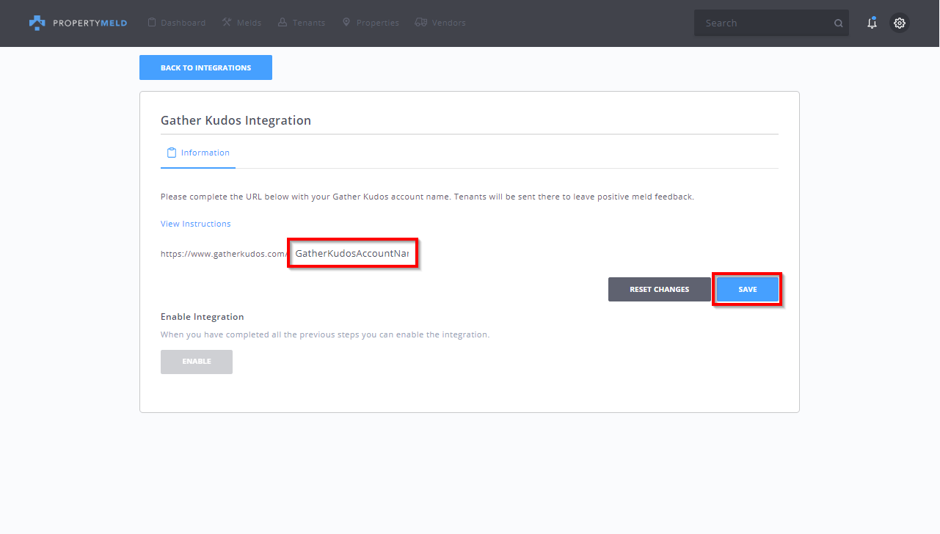The image size is (940, 534).
Task: Click the Reset Changes button
Action: tap(659, 289)
